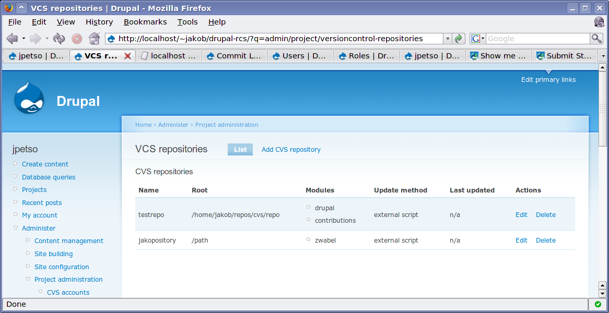
Task: Select the zwabel module radio button
Action: coord(309,240)
